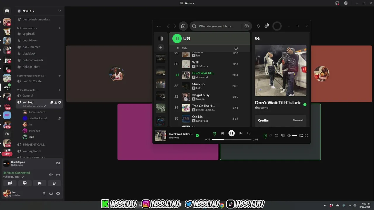
Task: Play track WTF by 1luh2hark
Action: [209, 64]
